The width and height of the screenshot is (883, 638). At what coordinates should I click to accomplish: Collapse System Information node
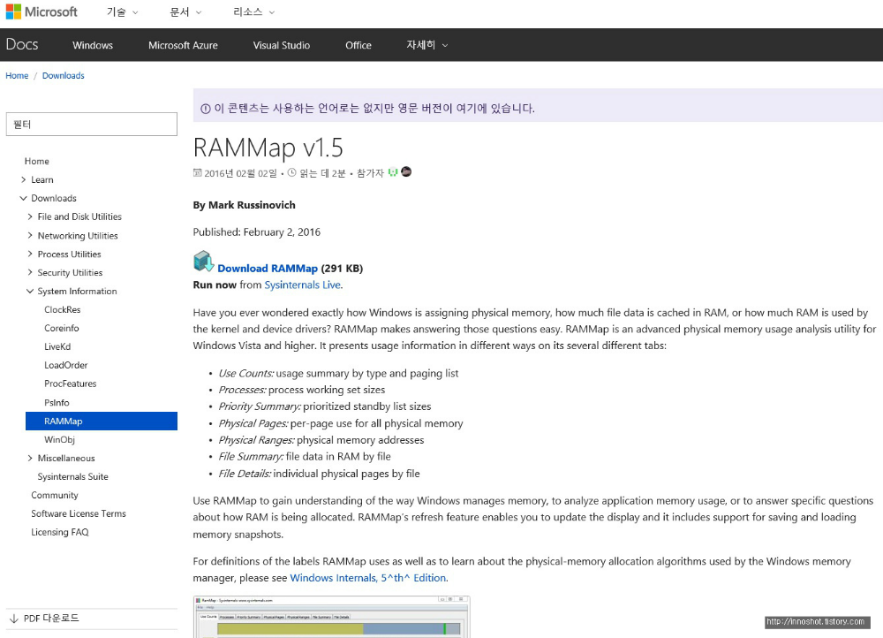30,291
